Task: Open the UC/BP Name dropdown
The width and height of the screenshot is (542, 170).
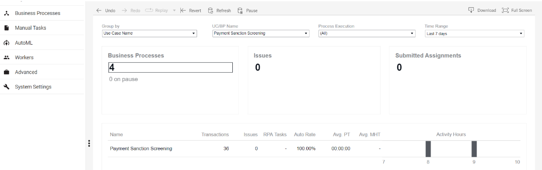Action: 261,33
